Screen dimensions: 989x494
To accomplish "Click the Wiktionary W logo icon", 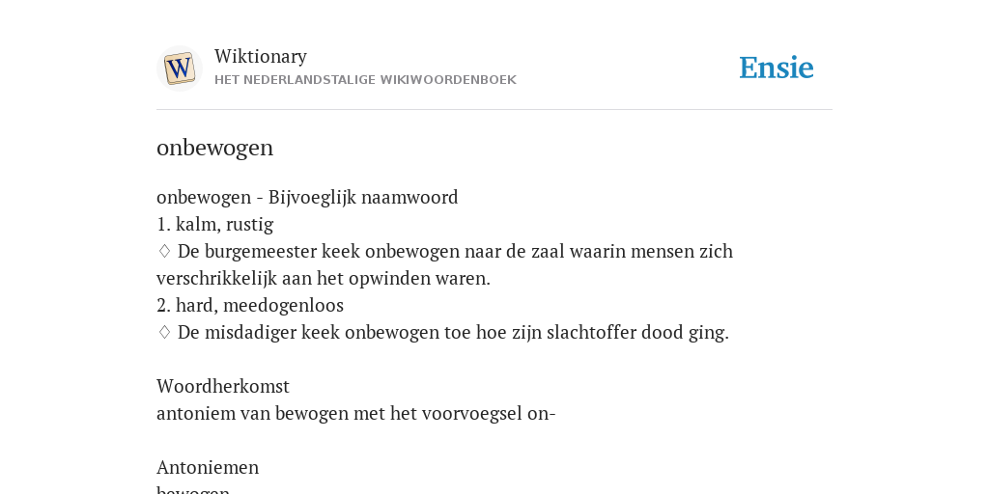I will pos(179,69).
